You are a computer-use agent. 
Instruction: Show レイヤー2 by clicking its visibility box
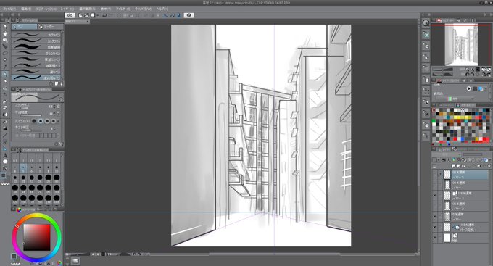click(435, 206)
